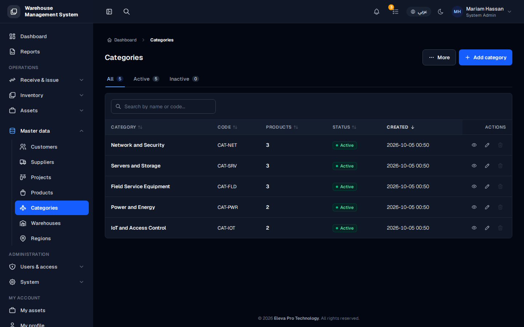This screenshot has height=327, width=524.
Task: Switch to the Active tab
Action: pos(146,79)
